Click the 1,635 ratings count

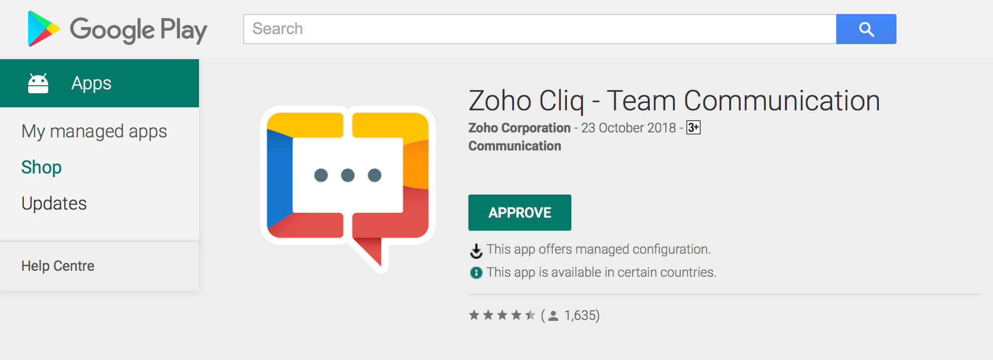(581, 315)
